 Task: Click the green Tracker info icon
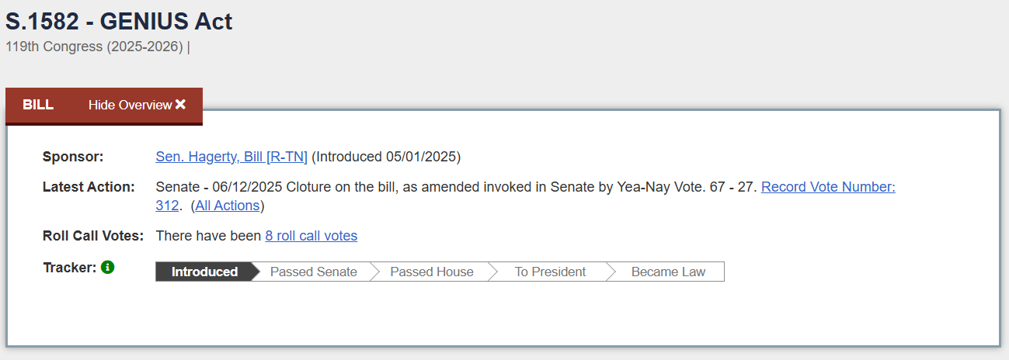[108, 268]
